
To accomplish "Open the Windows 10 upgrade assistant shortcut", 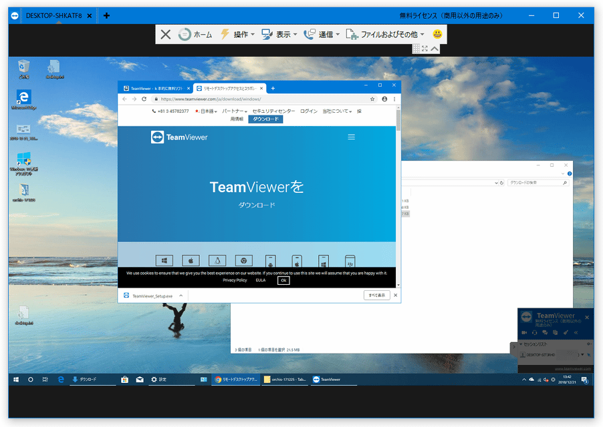I will (x=24, y=163).
